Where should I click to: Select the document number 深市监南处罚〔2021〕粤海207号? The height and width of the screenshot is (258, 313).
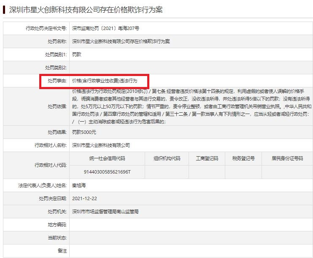click(105, 28)
